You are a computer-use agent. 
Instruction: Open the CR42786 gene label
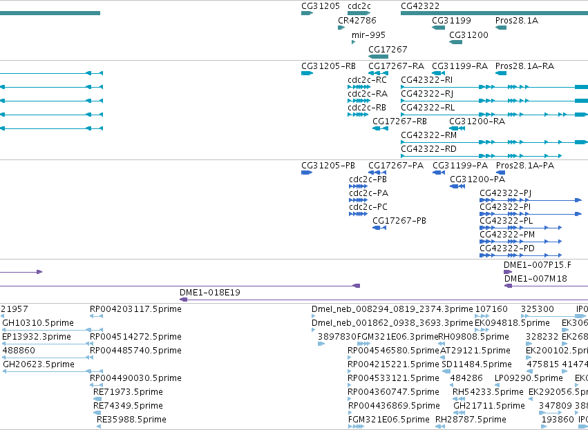tap(357, 21)
